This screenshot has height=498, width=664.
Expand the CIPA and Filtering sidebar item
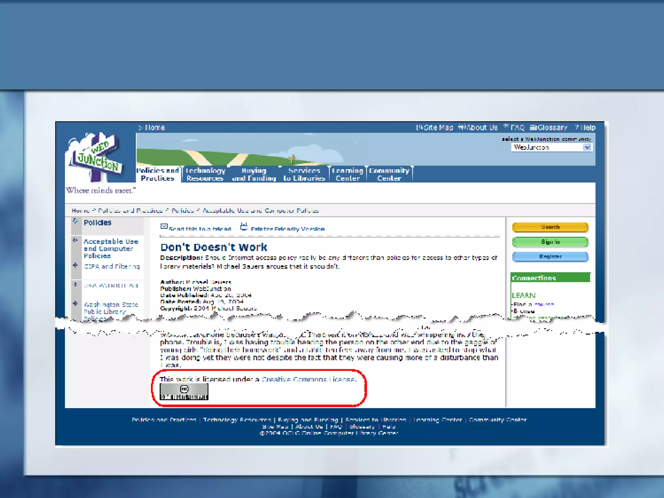click(x=75, y=266)
